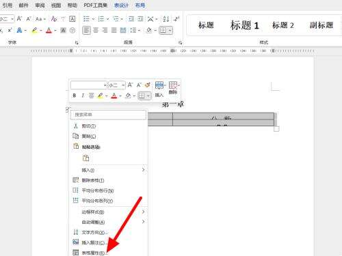This screenshot has width=342, height=256.
Task: Click the multilevel list icon
Action: pos(116,19)
